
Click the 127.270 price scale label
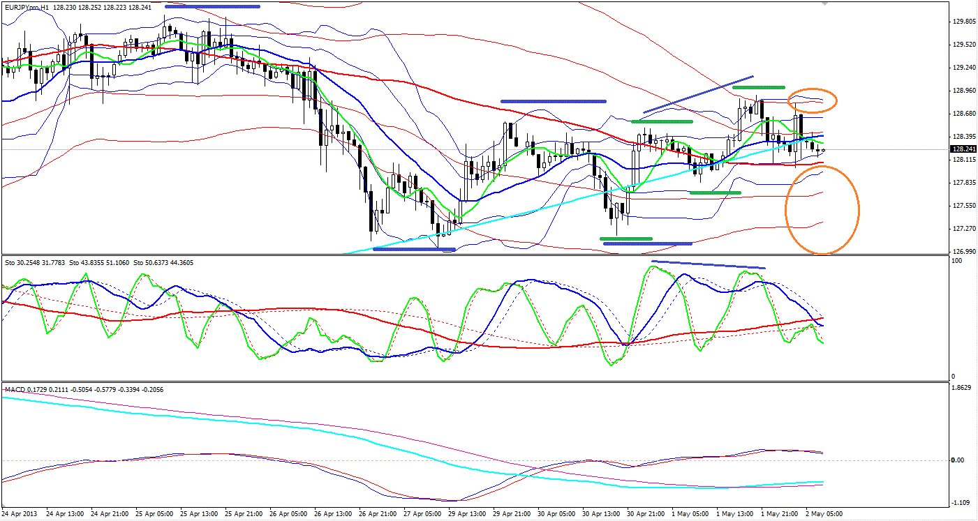pos(963,229)
